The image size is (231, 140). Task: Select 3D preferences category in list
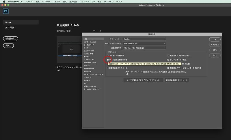85,83
